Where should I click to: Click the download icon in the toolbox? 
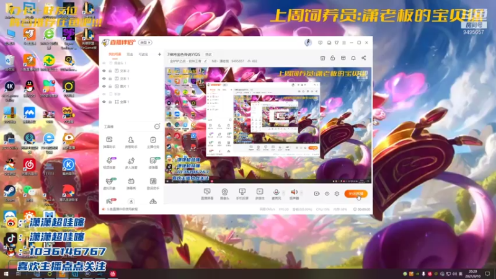click(131, 201)
